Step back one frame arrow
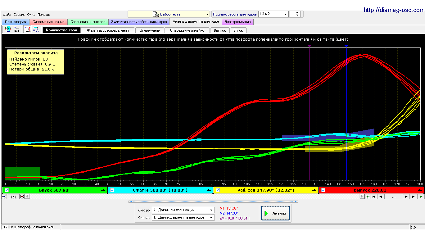429x231 pixels. [x=381, y=197]
